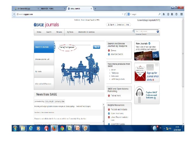Click the Browse link under Journals by Discipline
This screenshot has width=196, height=147.
click(x=113, y=51)
